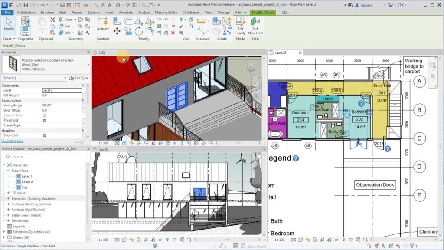Click the Edit Type button
This screenshot has height=250, width=444.
(x=78, y=78)
